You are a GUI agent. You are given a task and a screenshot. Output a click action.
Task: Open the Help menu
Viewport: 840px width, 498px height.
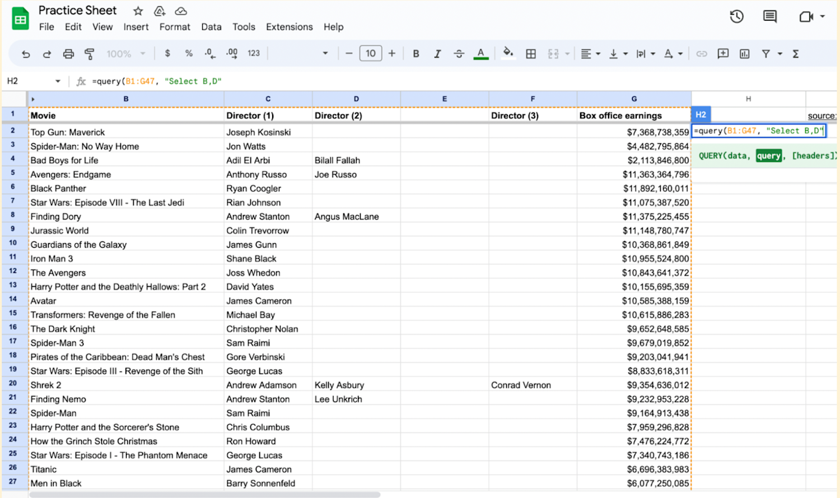point(333,27)
